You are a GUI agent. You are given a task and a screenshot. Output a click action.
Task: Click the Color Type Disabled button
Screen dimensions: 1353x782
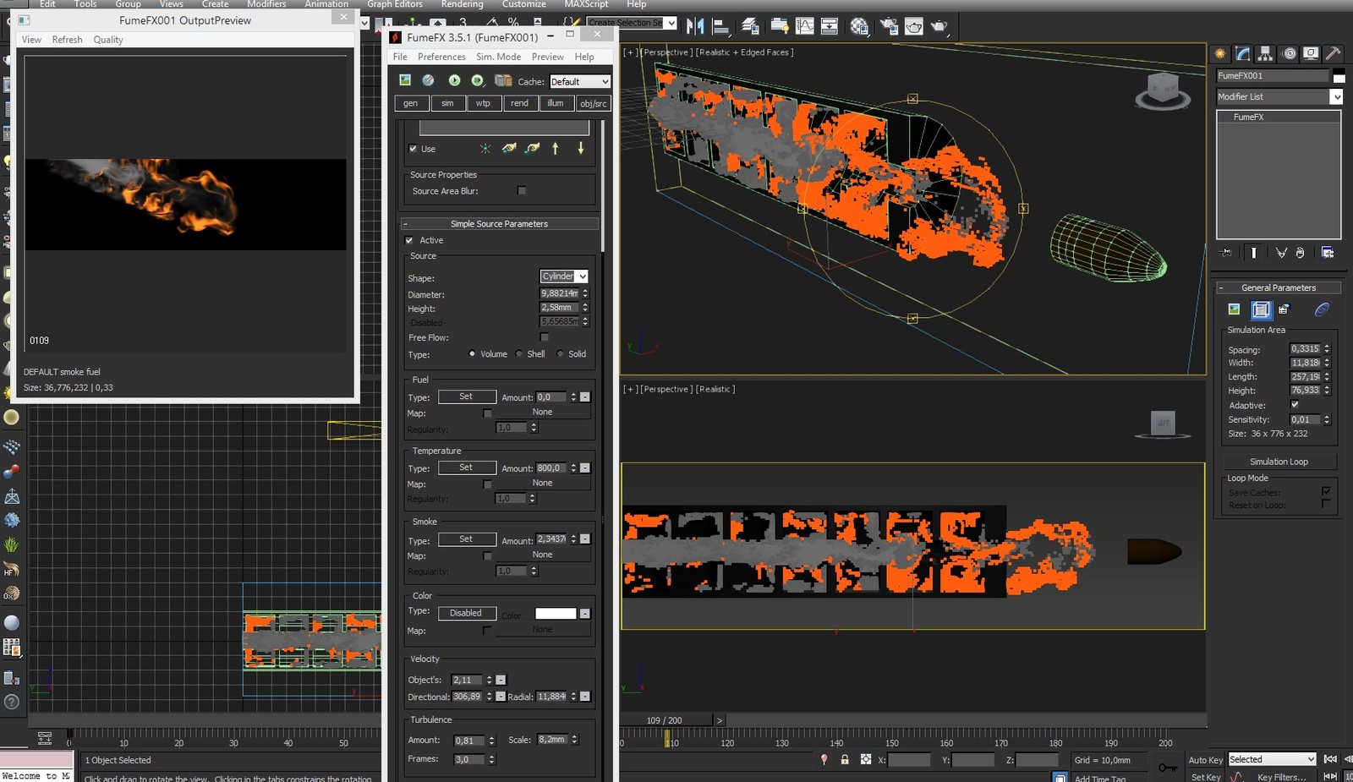(x=466, y=613)
